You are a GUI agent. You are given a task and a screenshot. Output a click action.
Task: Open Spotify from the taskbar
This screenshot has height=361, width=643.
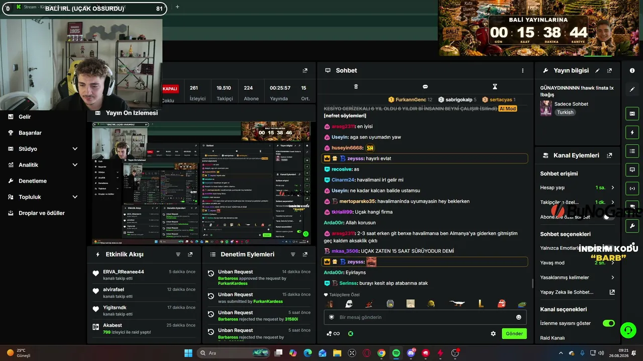(396, 353)
